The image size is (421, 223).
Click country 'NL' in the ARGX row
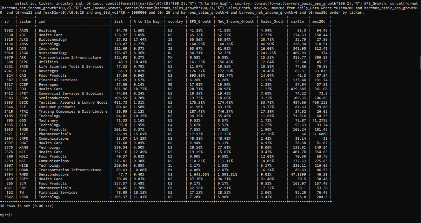[x=170, y=53]
